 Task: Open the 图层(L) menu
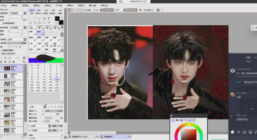[x=37, y=5]
